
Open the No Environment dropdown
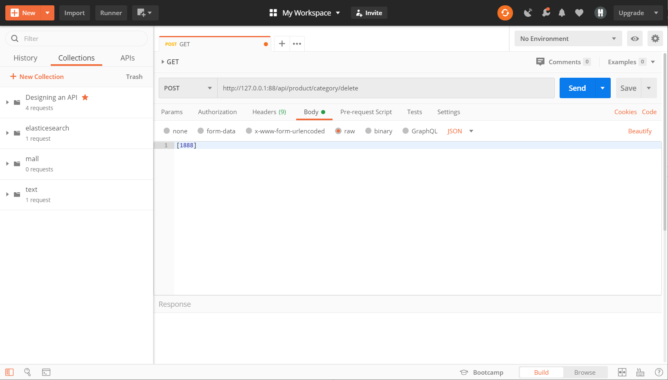click(x=568, y=38)
